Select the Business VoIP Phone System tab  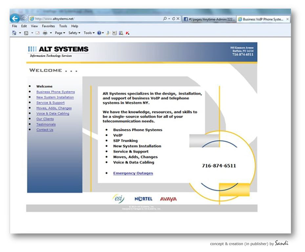coord(263,19)
